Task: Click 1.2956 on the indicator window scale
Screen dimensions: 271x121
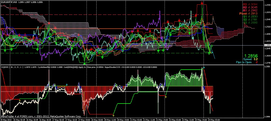Action: pyautogui.click(x=268, y=67)
